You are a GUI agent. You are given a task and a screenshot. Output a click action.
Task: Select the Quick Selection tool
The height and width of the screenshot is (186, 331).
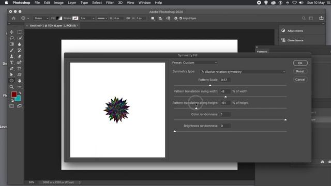coord(20,38)
